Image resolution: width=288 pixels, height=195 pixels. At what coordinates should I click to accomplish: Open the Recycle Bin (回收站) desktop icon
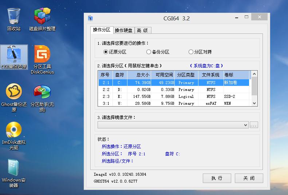(14, 19)
